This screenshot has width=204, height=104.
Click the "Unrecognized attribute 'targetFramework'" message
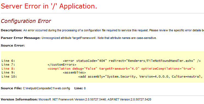pyautogui.click(x=99, y=38)
